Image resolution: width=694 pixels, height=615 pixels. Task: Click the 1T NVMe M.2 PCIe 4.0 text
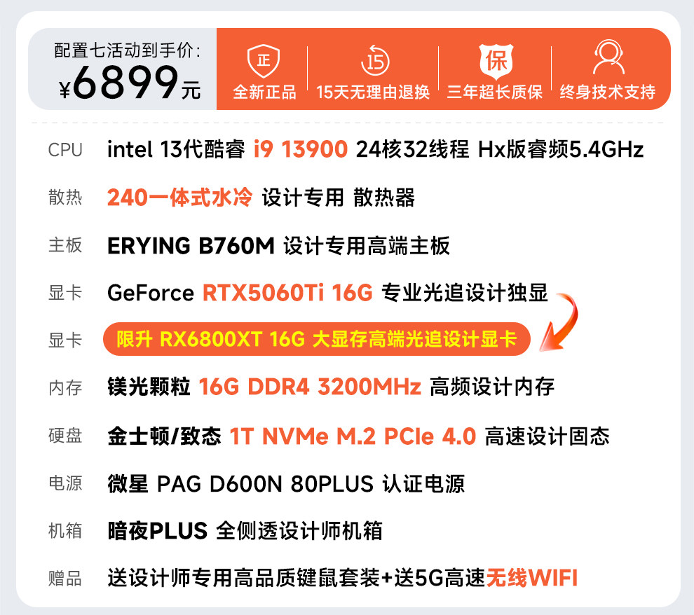353,436
